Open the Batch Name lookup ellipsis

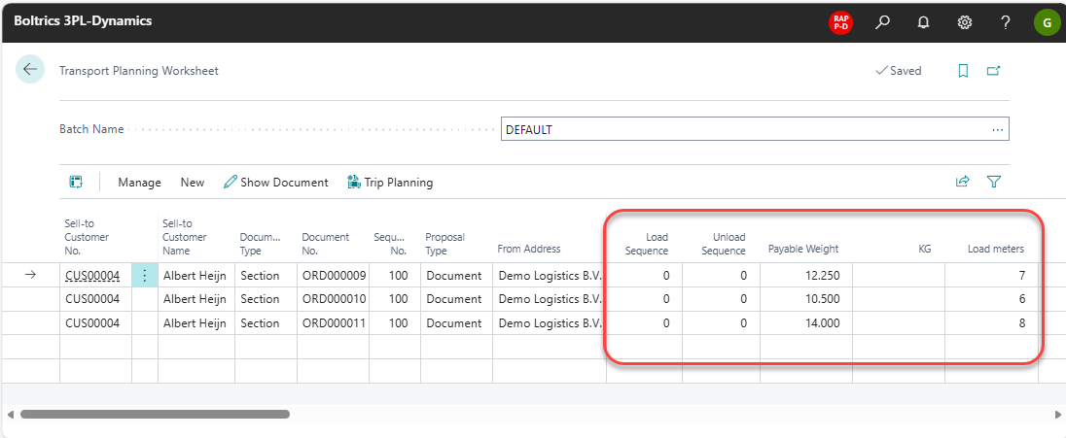pyautogui.click(x=997, y=129)
